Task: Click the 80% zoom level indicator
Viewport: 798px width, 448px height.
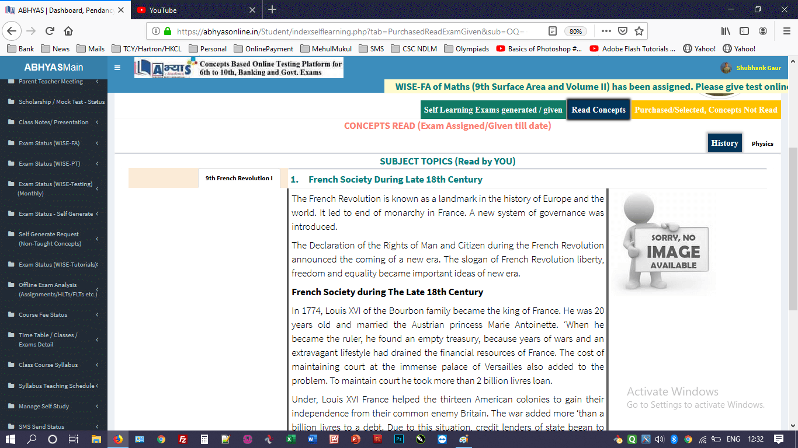Action: click(x=575, y=32)
